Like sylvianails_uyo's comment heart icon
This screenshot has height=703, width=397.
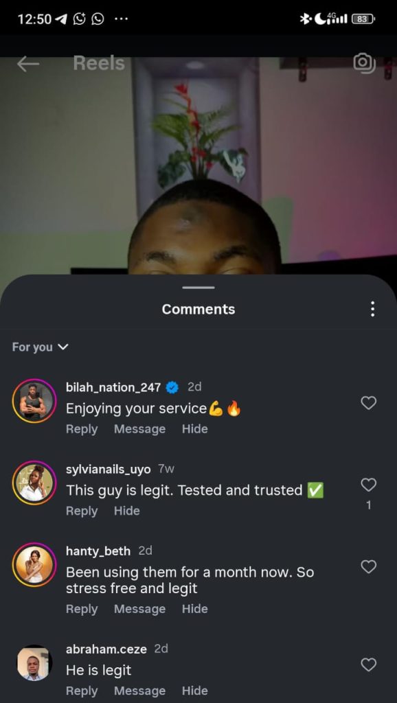pos(368,484)
